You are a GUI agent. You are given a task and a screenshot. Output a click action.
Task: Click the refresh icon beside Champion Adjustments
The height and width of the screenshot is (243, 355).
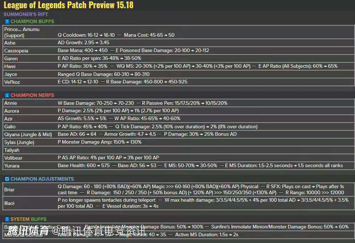pyautogui.click(x=7, y=179)
